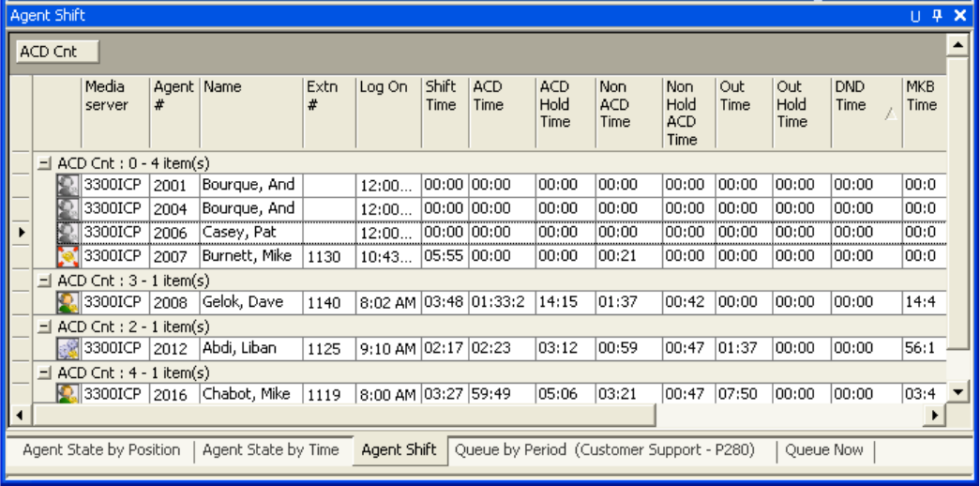The width and height of the screenshot is (980, 486).
Task: Click name cell Burnett, Mike
Action: click(x=251, y=256)
